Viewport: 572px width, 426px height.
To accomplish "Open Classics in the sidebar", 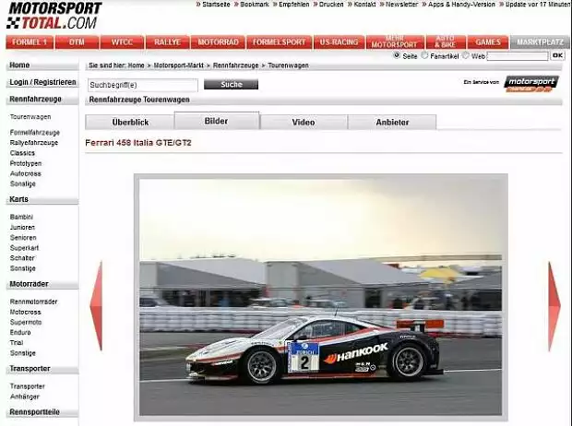I will click(22, 153).
